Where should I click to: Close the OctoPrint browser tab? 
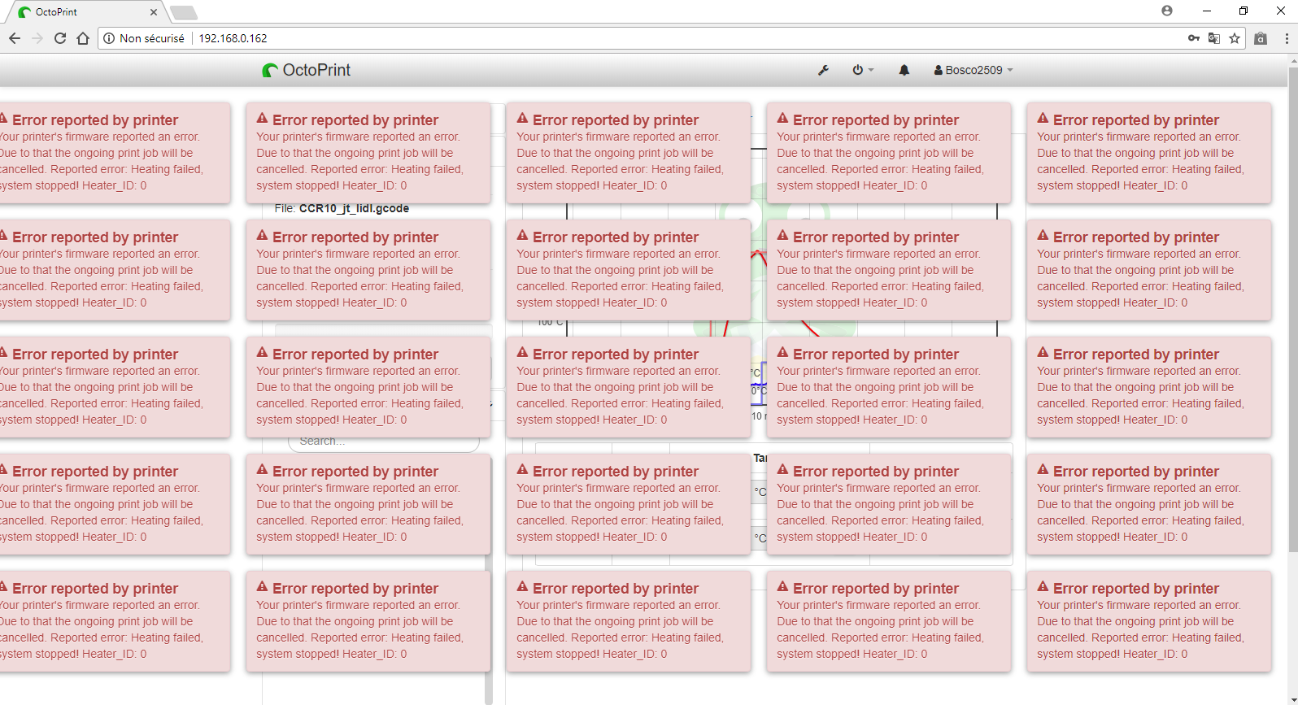(154, 12)
